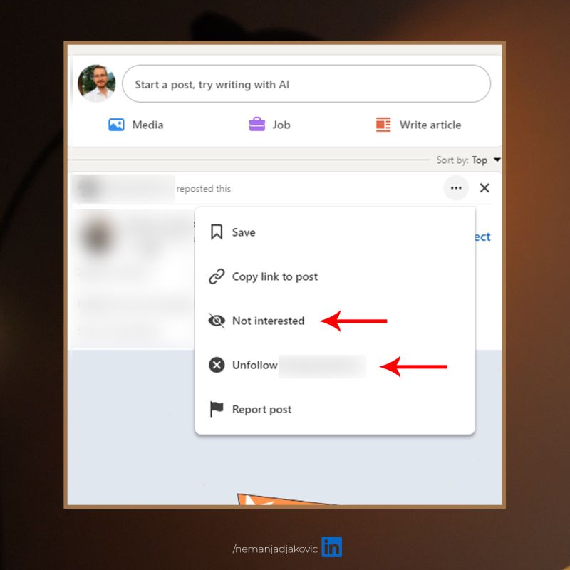The width and height of the screenshot is (570, 570).
Task: Toggle the crossed-out eye Not interested icon
Action: pyautogui.click(x=217, y=321)
